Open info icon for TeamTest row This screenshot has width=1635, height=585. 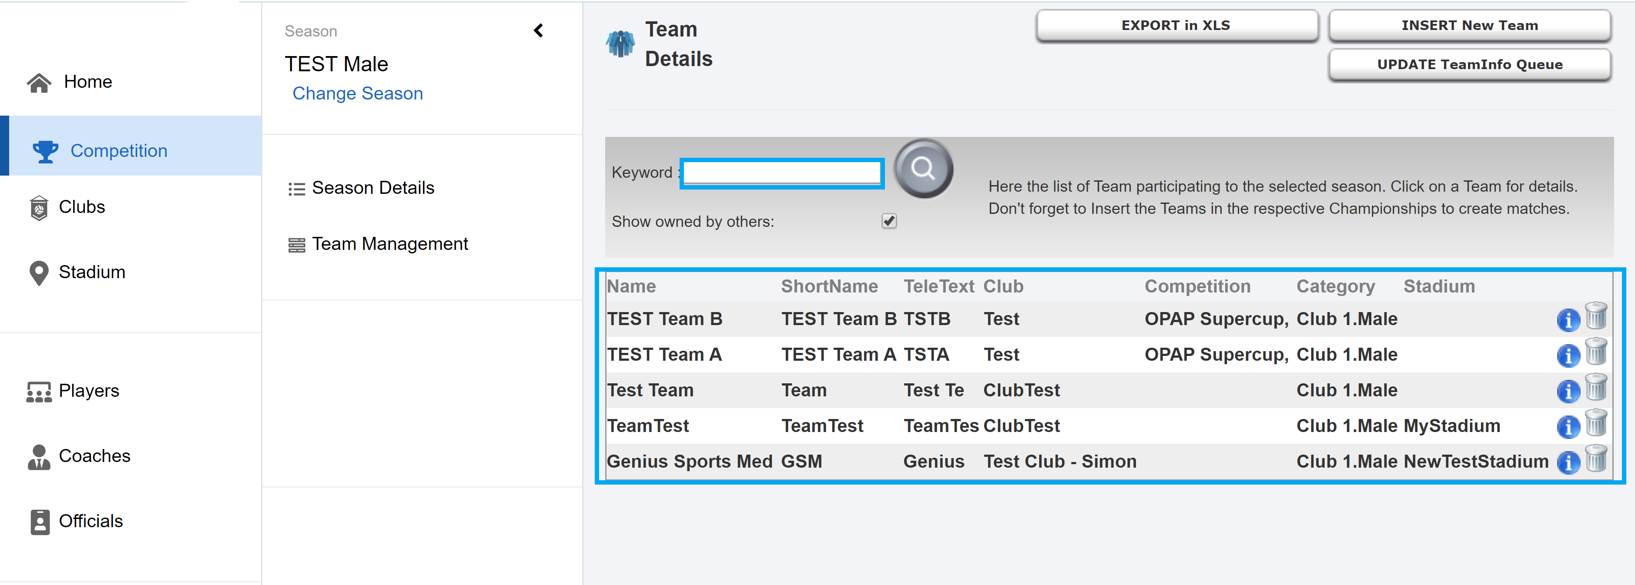(x=1568, y=426)
